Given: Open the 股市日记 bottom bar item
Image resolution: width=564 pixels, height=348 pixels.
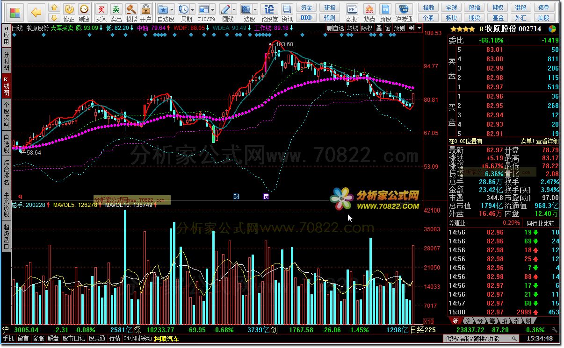Looking at the screenshot, I should point(73,339).
